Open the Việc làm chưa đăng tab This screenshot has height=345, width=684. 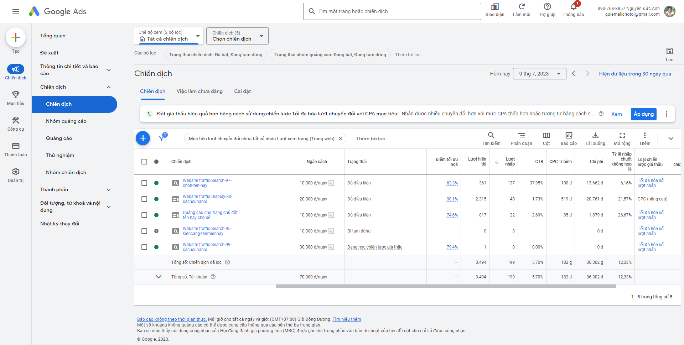click(x=199, y=92)
